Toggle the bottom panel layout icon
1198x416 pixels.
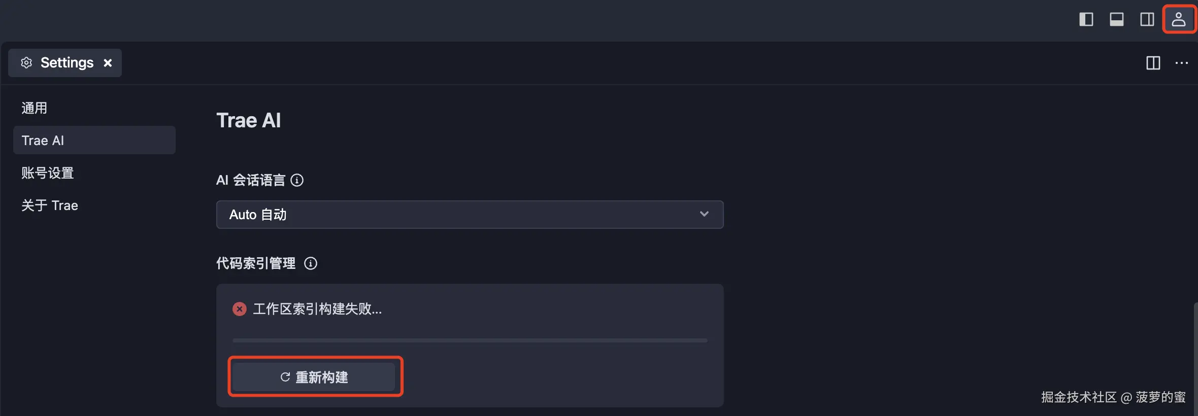(x=1116, y=19)
